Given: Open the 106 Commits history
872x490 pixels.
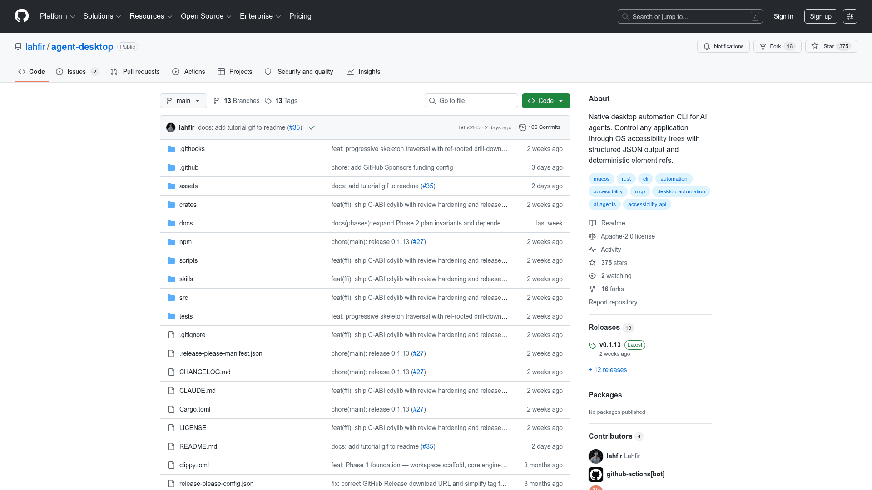Looking at the screenshot, I should pos(540,127).
